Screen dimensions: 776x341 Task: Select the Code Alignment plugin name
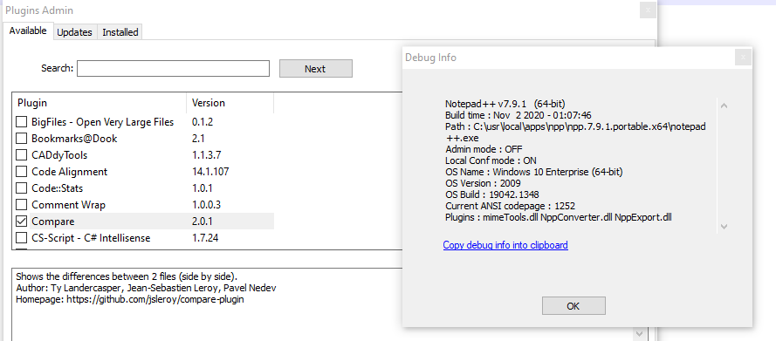(69, 172)
